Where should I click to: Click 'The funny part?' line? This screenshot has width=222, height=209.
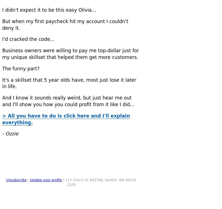click(21, 69)
